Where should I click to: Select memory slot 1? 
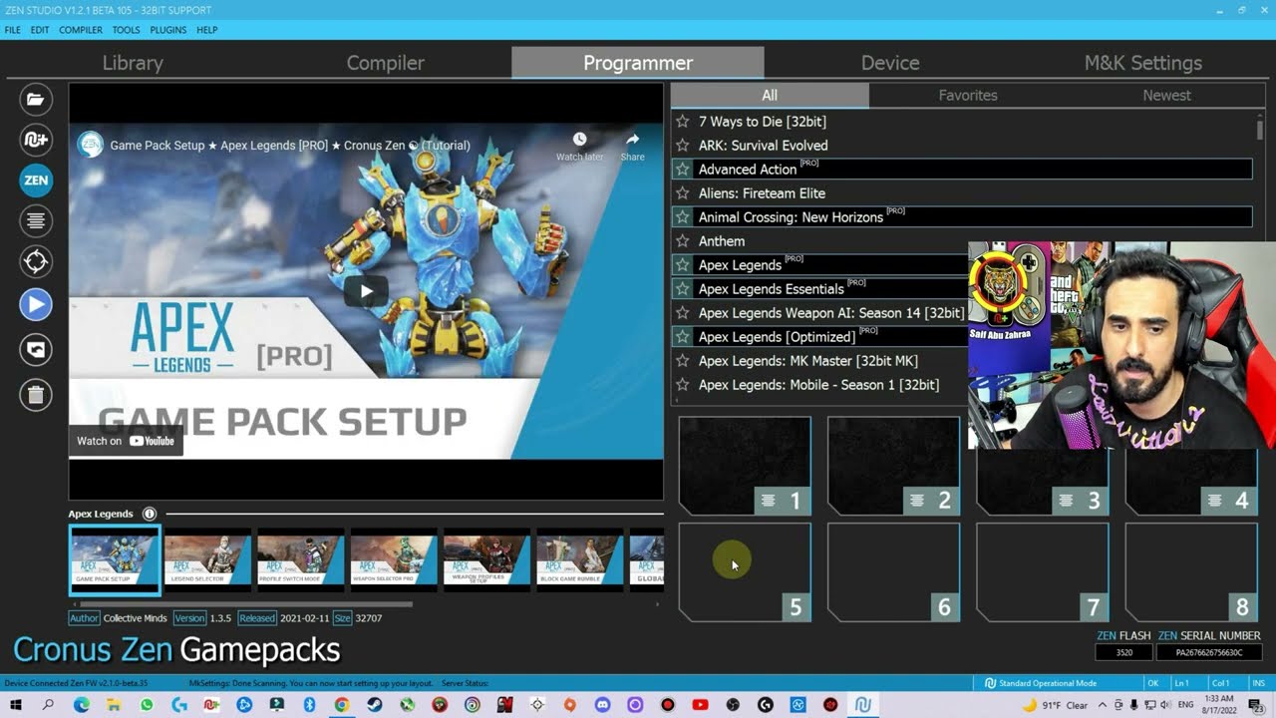[745, 466]
